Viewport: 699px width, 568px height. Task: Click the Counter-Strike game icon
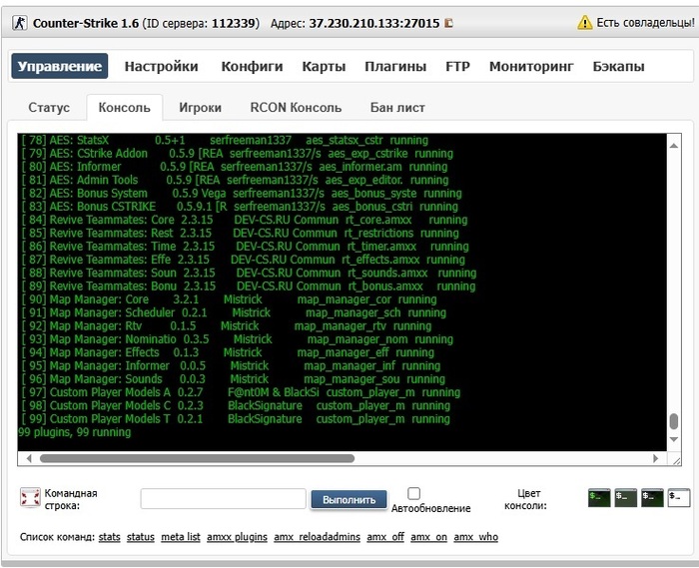click(19, 22)
